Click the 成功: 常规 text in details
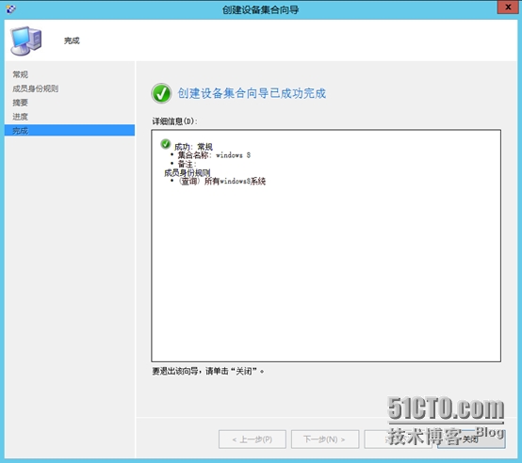Viewport: 522px width, 463px height. [193, 147]
